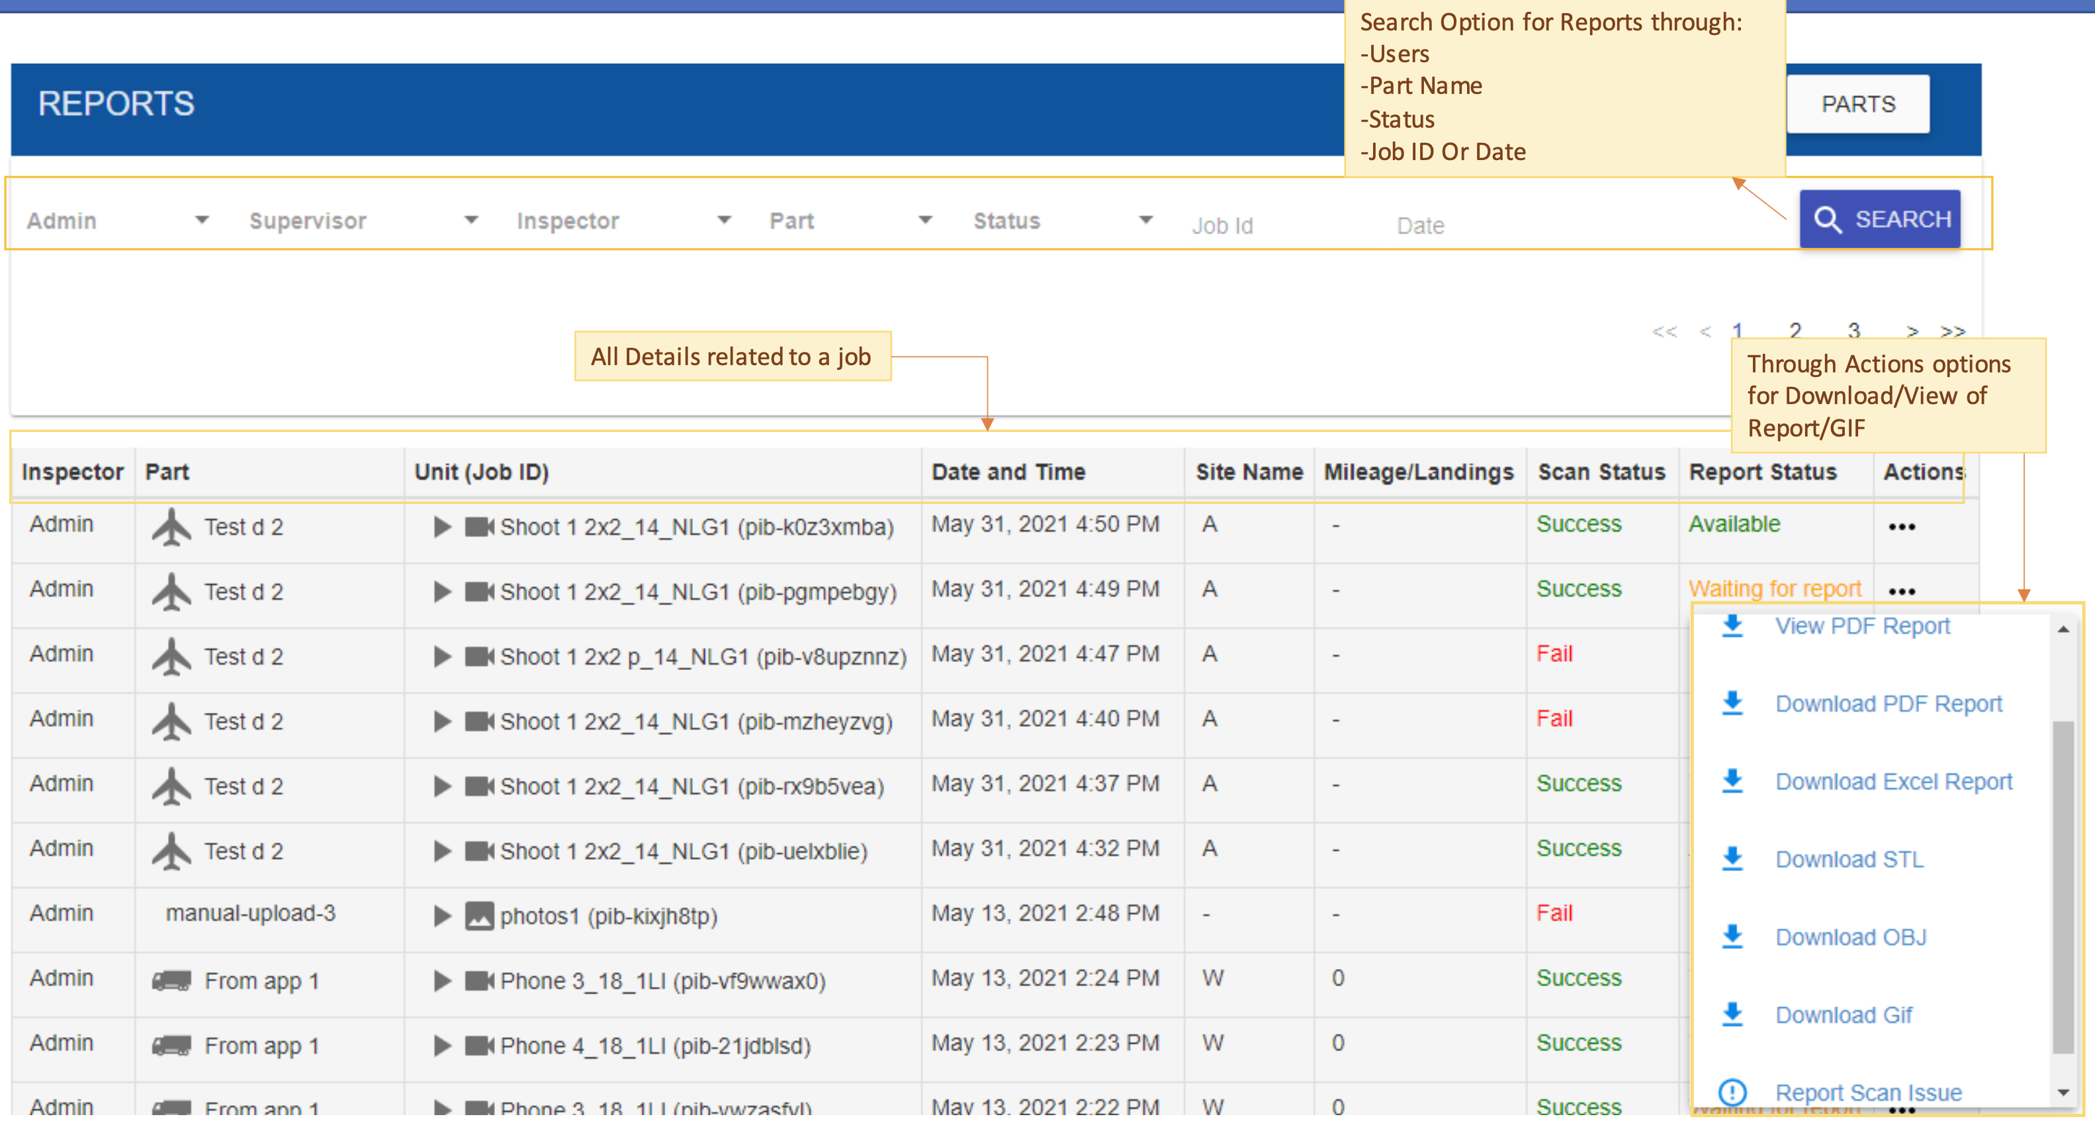Go to page 2 of reports
This screenshot has height=1131, width=2095.
point(1795,330)
